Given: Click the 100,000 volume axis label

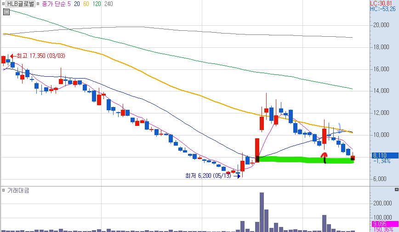Looking at the screenshot, I should tap(382, 217).
